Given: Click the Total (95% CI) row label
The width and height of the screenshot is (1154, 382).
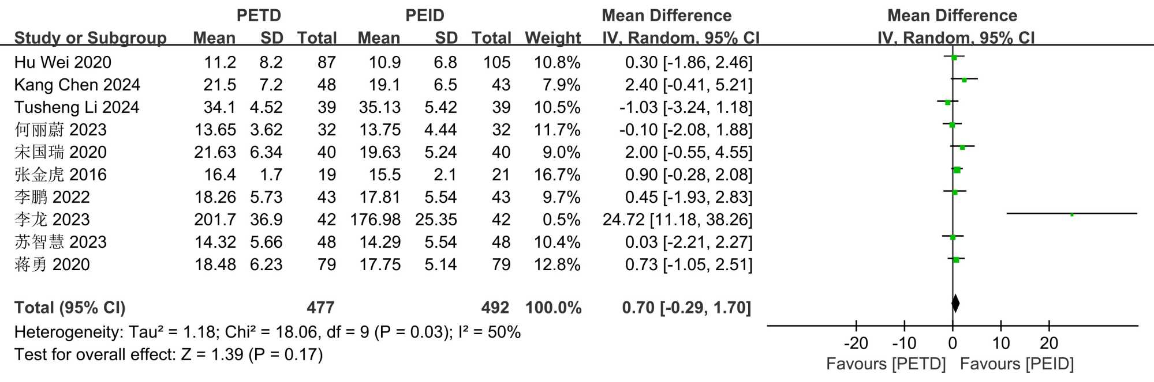Looking at the screenshot, I should (x=69, y=308).
